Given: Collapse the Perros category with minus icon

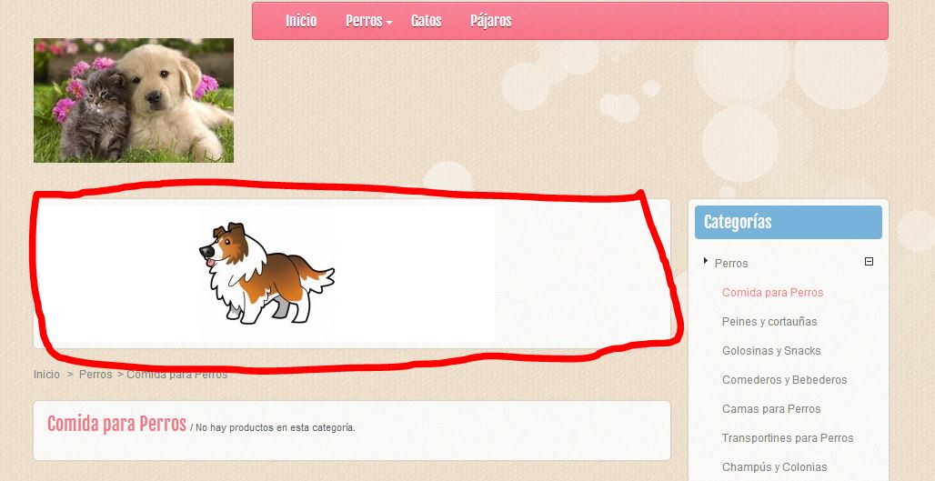Looking at the screenshot, I should (x=869, y=261).
